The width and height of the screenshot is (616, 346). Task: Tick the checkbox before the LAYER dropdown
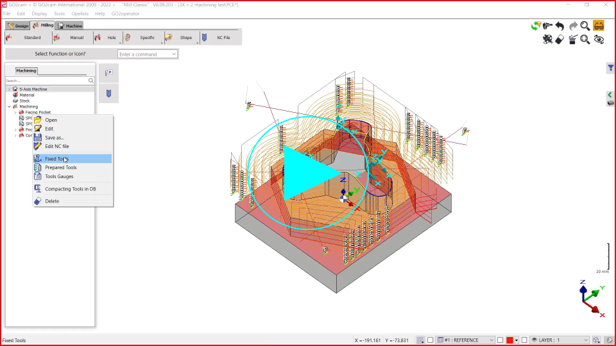(x=524, y=340)
